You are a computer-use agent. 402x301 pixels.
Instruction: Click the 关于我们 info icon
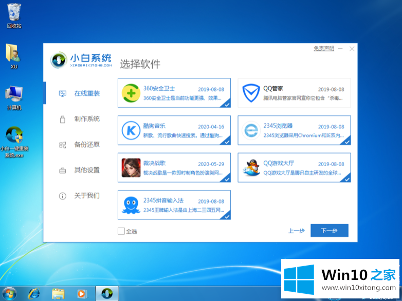point(63,196)
